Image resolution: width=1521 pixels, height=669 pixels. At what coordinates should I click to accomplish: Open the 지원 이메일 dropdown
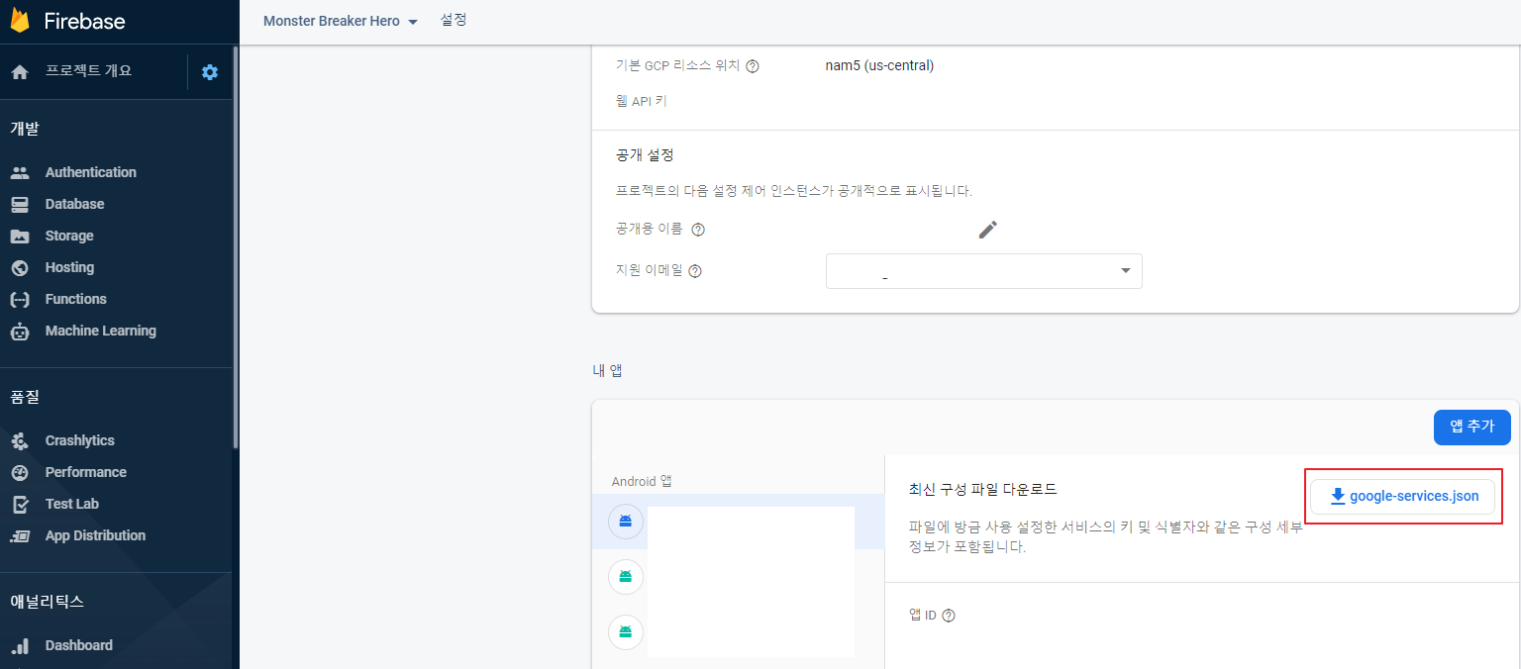click(x=984, y=271)
